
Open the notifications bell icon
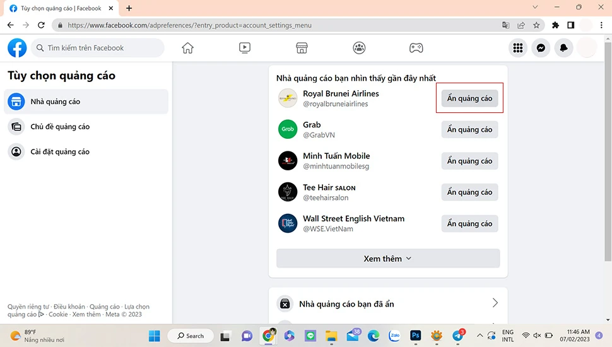[563, 48]
